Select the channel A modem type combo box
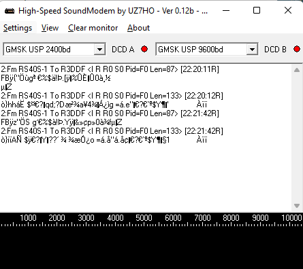Screen dimensions: 303x269 tap(54, 49)
